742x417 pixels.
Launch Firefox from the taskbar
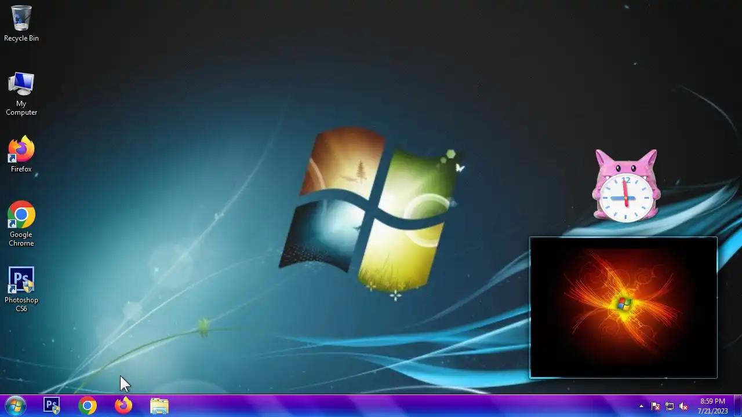[x=123, y=405]
